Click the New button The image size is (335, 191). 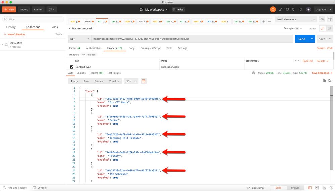tap(9, 9)
